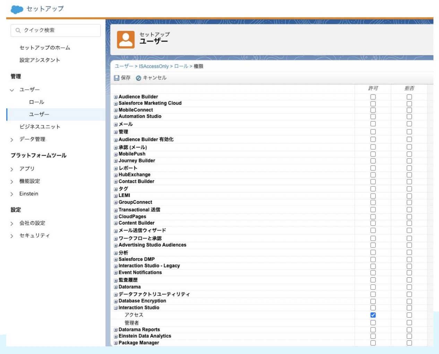Viewport: 439px width, 354px height.
Task: Click the キャンセル button
Action: 151,78
